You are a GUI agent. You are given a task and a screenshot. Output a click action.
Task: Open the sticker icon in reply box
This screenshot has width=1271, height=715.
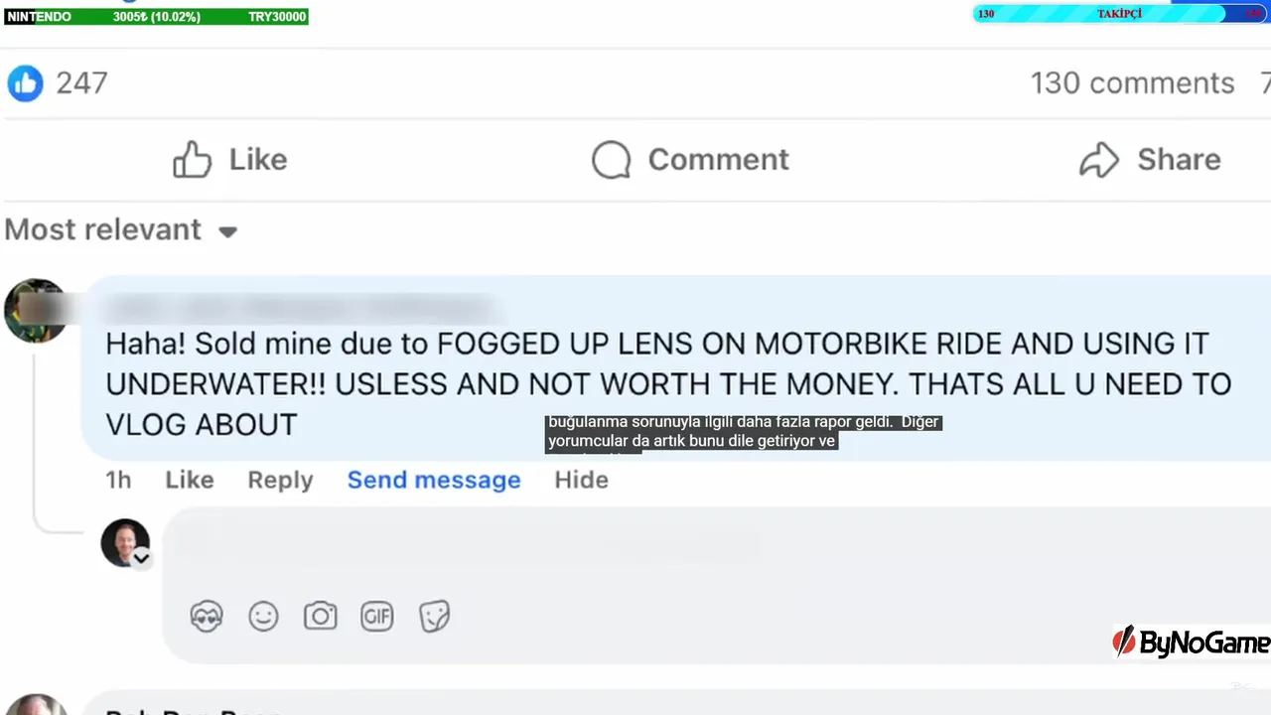click(434, 617)
